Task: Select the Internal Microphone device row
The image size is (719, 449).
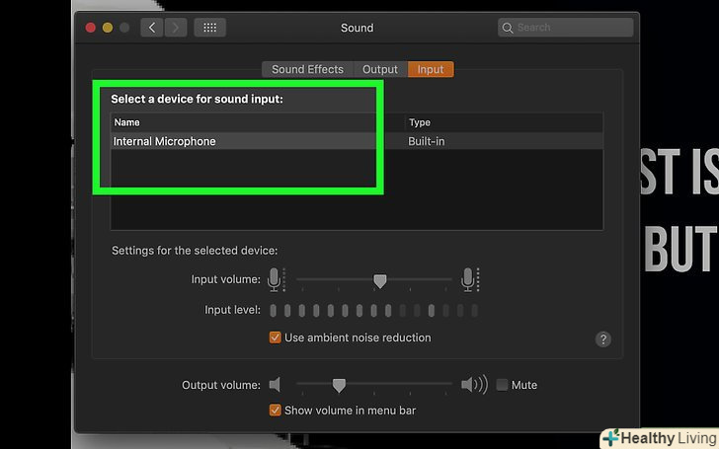Action: pos(357,141)
